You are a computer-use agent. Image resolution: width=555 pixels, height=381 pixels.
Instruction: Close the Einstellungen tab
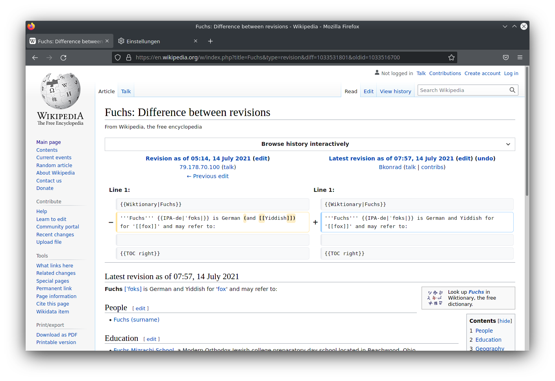[196, 41]
